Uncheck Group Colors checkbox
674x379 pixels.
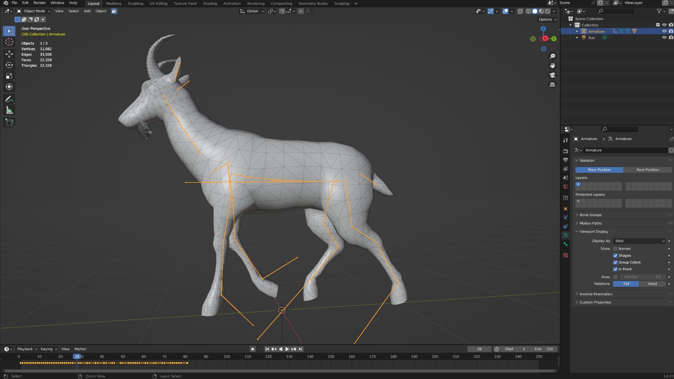click(x=615, y=262)
